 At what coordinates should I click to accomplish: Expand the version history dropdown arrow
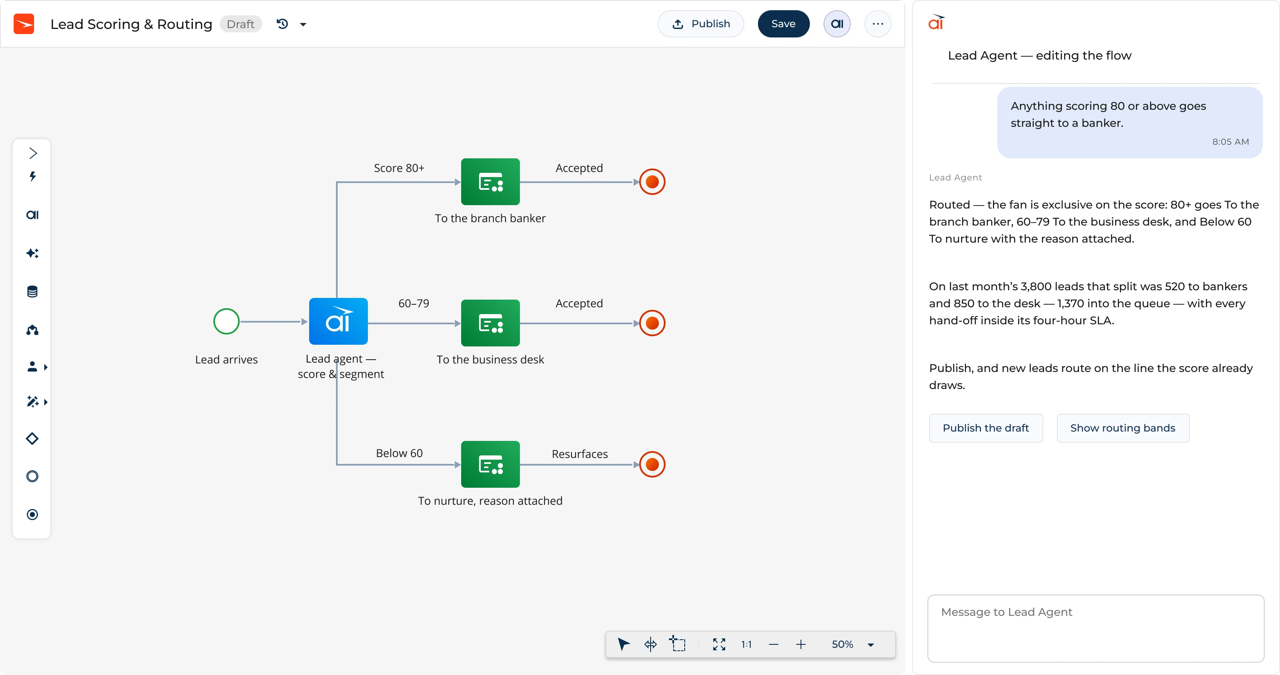tap(303, 24)
